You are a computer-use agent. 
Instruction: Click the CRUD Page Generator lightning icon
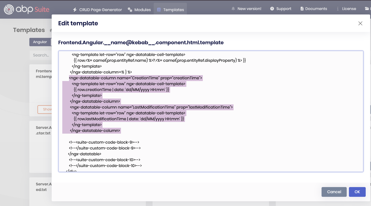pos(75,10)
